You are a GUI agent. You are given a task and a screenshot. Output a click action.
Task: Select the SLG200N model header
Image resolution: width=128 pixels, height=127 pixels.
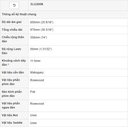tap(37, 4)
